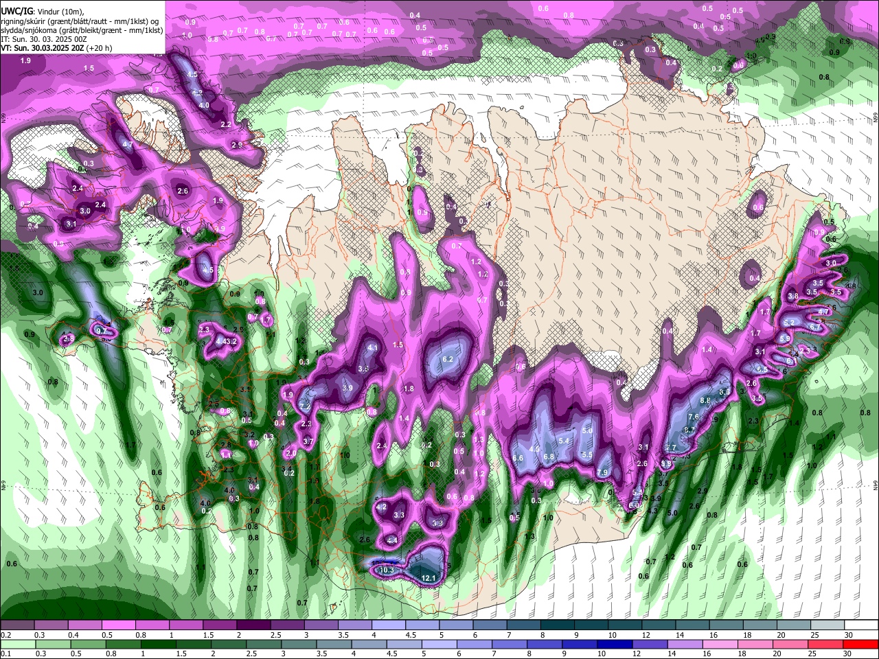Image resolution: width=879 pixels, height=659 pixels.
Task: Click the 7.9 value on the map
Action: coord(602,472)
